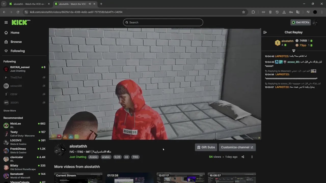Open the Just Chatting category link

click(x=78, y=157)
